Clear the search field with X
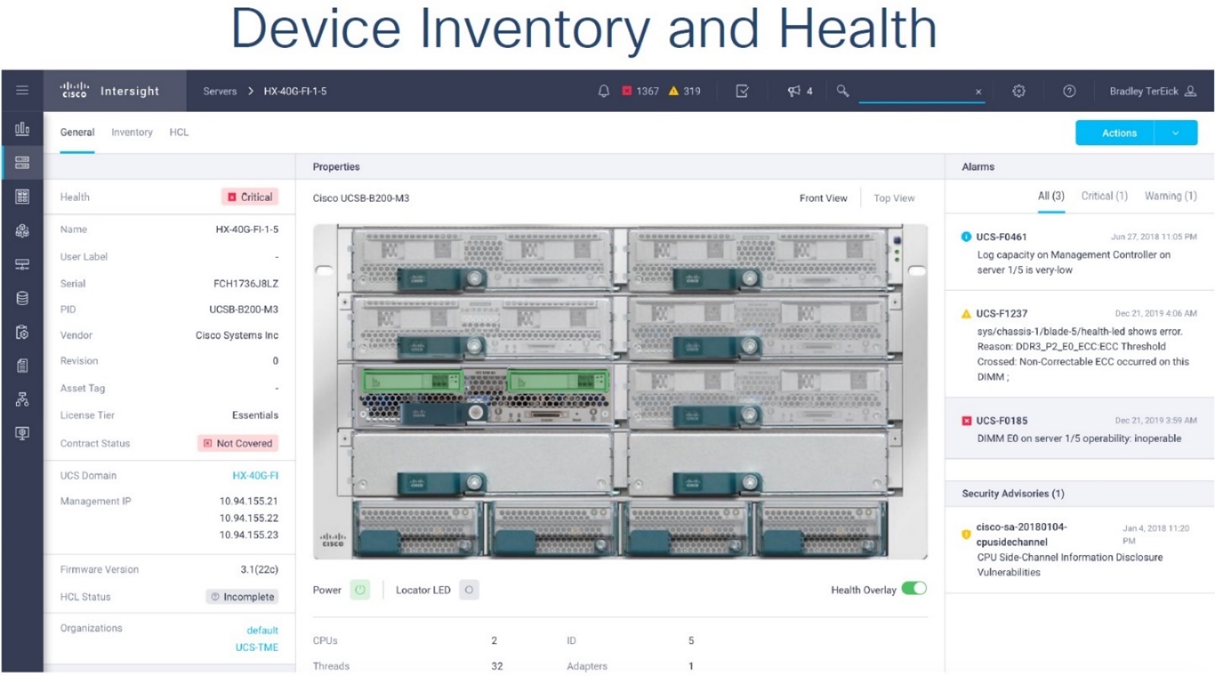The width and height of the screenshot is (1215, 676). 978,92
